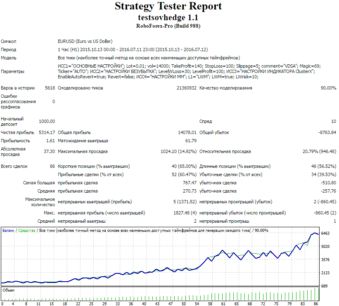Click 'Чистая прибыль' label
Screen dimensions: 339x306
coord(17,132)
